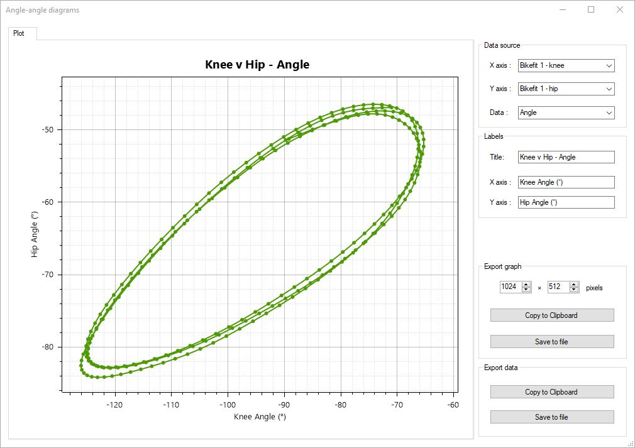Close the Angle-angle diagrams window
The width and height of the screenshot is (635, 448).
pyautogui.click(x=620, y=10)
